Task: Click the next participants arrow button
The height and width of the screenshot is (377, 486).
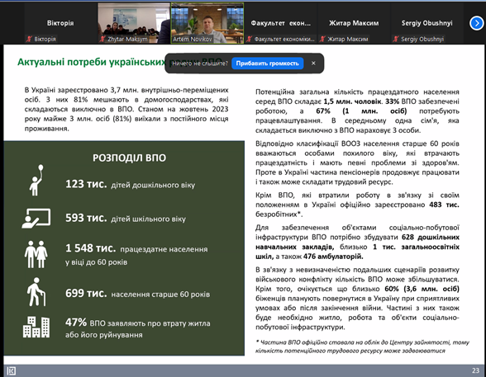Action: (477, 23)
